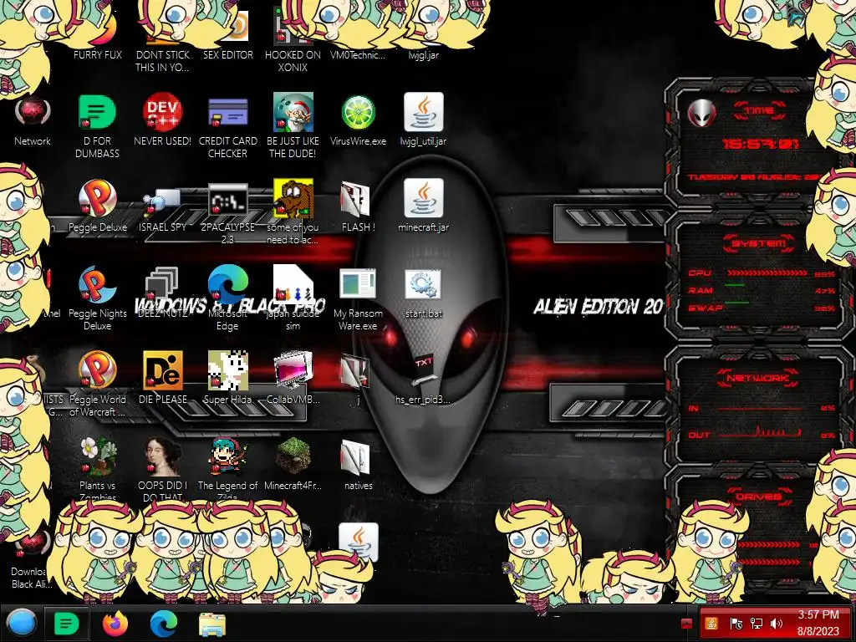The height and width of the screenshot is (642, 856).
Task: Open the folder named j
Action: pyautogui.click(x=354, y=371)
